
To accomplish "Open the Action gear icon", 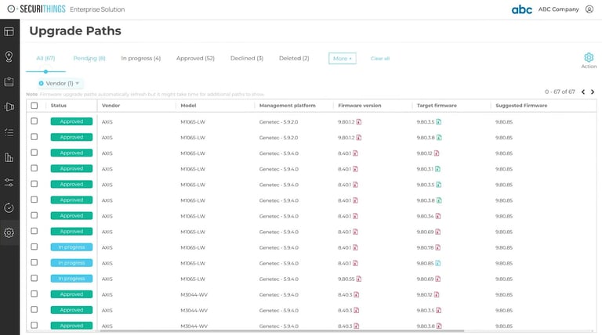I will click(x=589, y=57).
